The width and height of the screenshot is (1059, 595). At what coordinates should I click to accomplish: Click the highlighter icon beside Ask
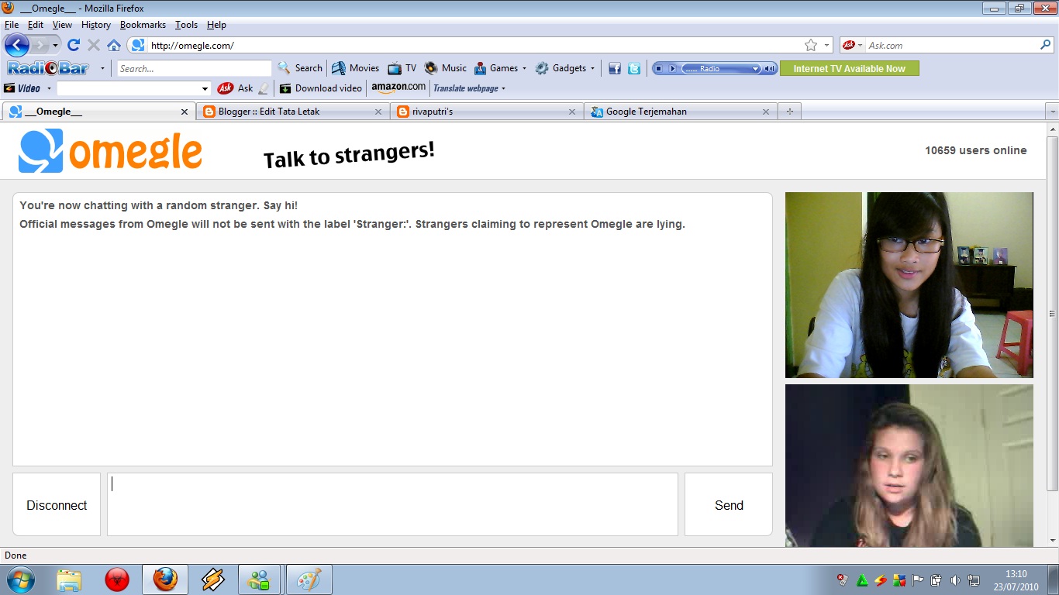click(x=264, y=88)
